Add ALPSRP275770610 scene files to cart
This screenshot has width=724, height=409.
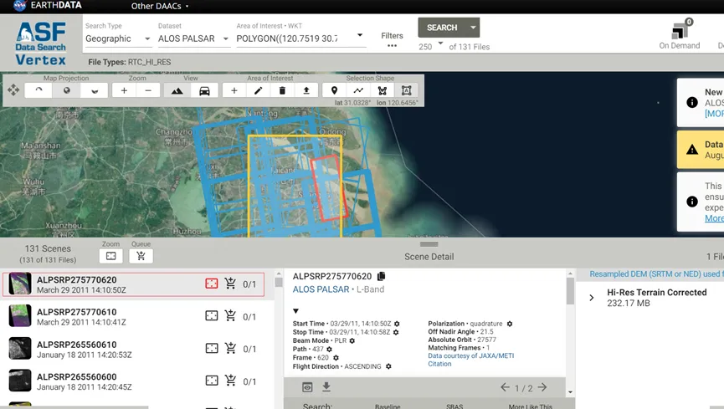[230, 316]
